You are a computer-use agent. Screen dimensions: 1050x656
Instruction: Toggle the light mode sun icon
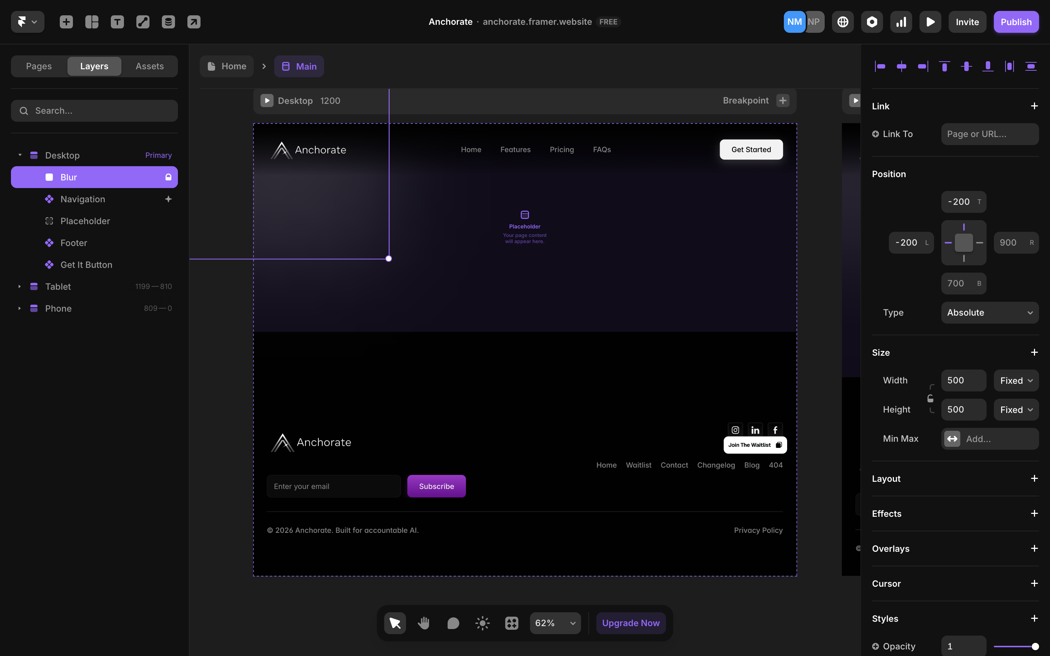tap(482, 623)
